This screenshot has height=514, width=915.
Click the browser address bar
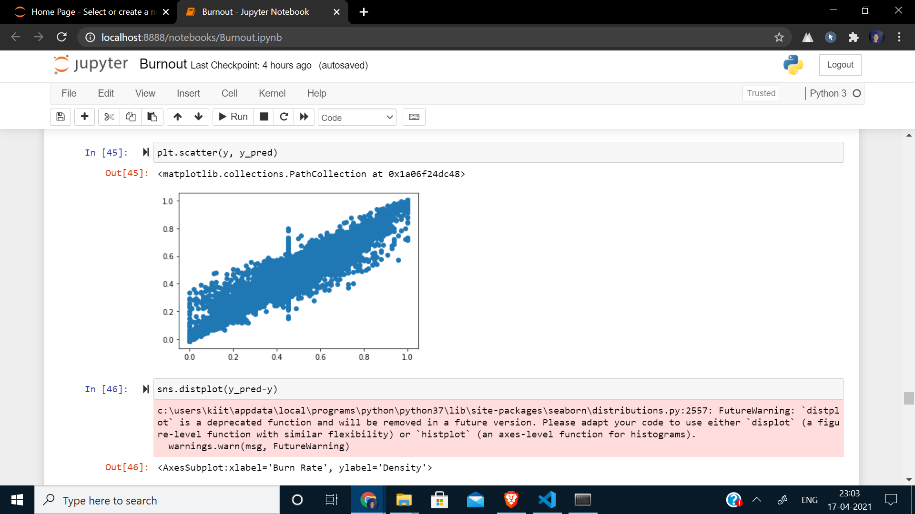334,37
